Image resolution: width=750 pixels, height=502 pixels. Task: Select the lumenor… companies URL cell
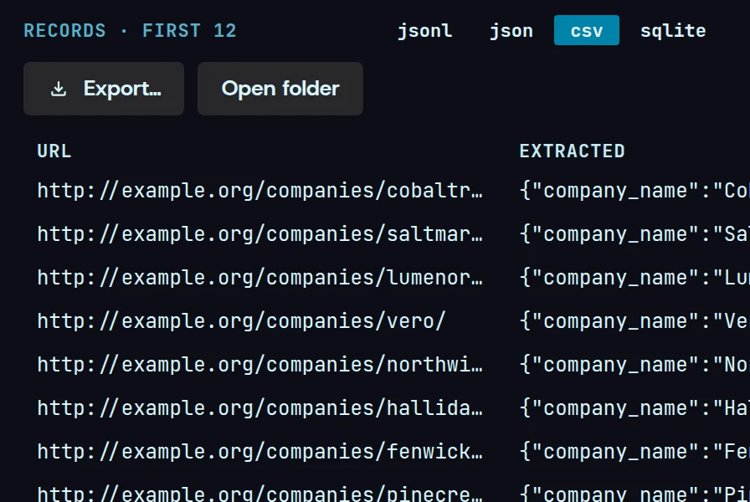point(260,278)
